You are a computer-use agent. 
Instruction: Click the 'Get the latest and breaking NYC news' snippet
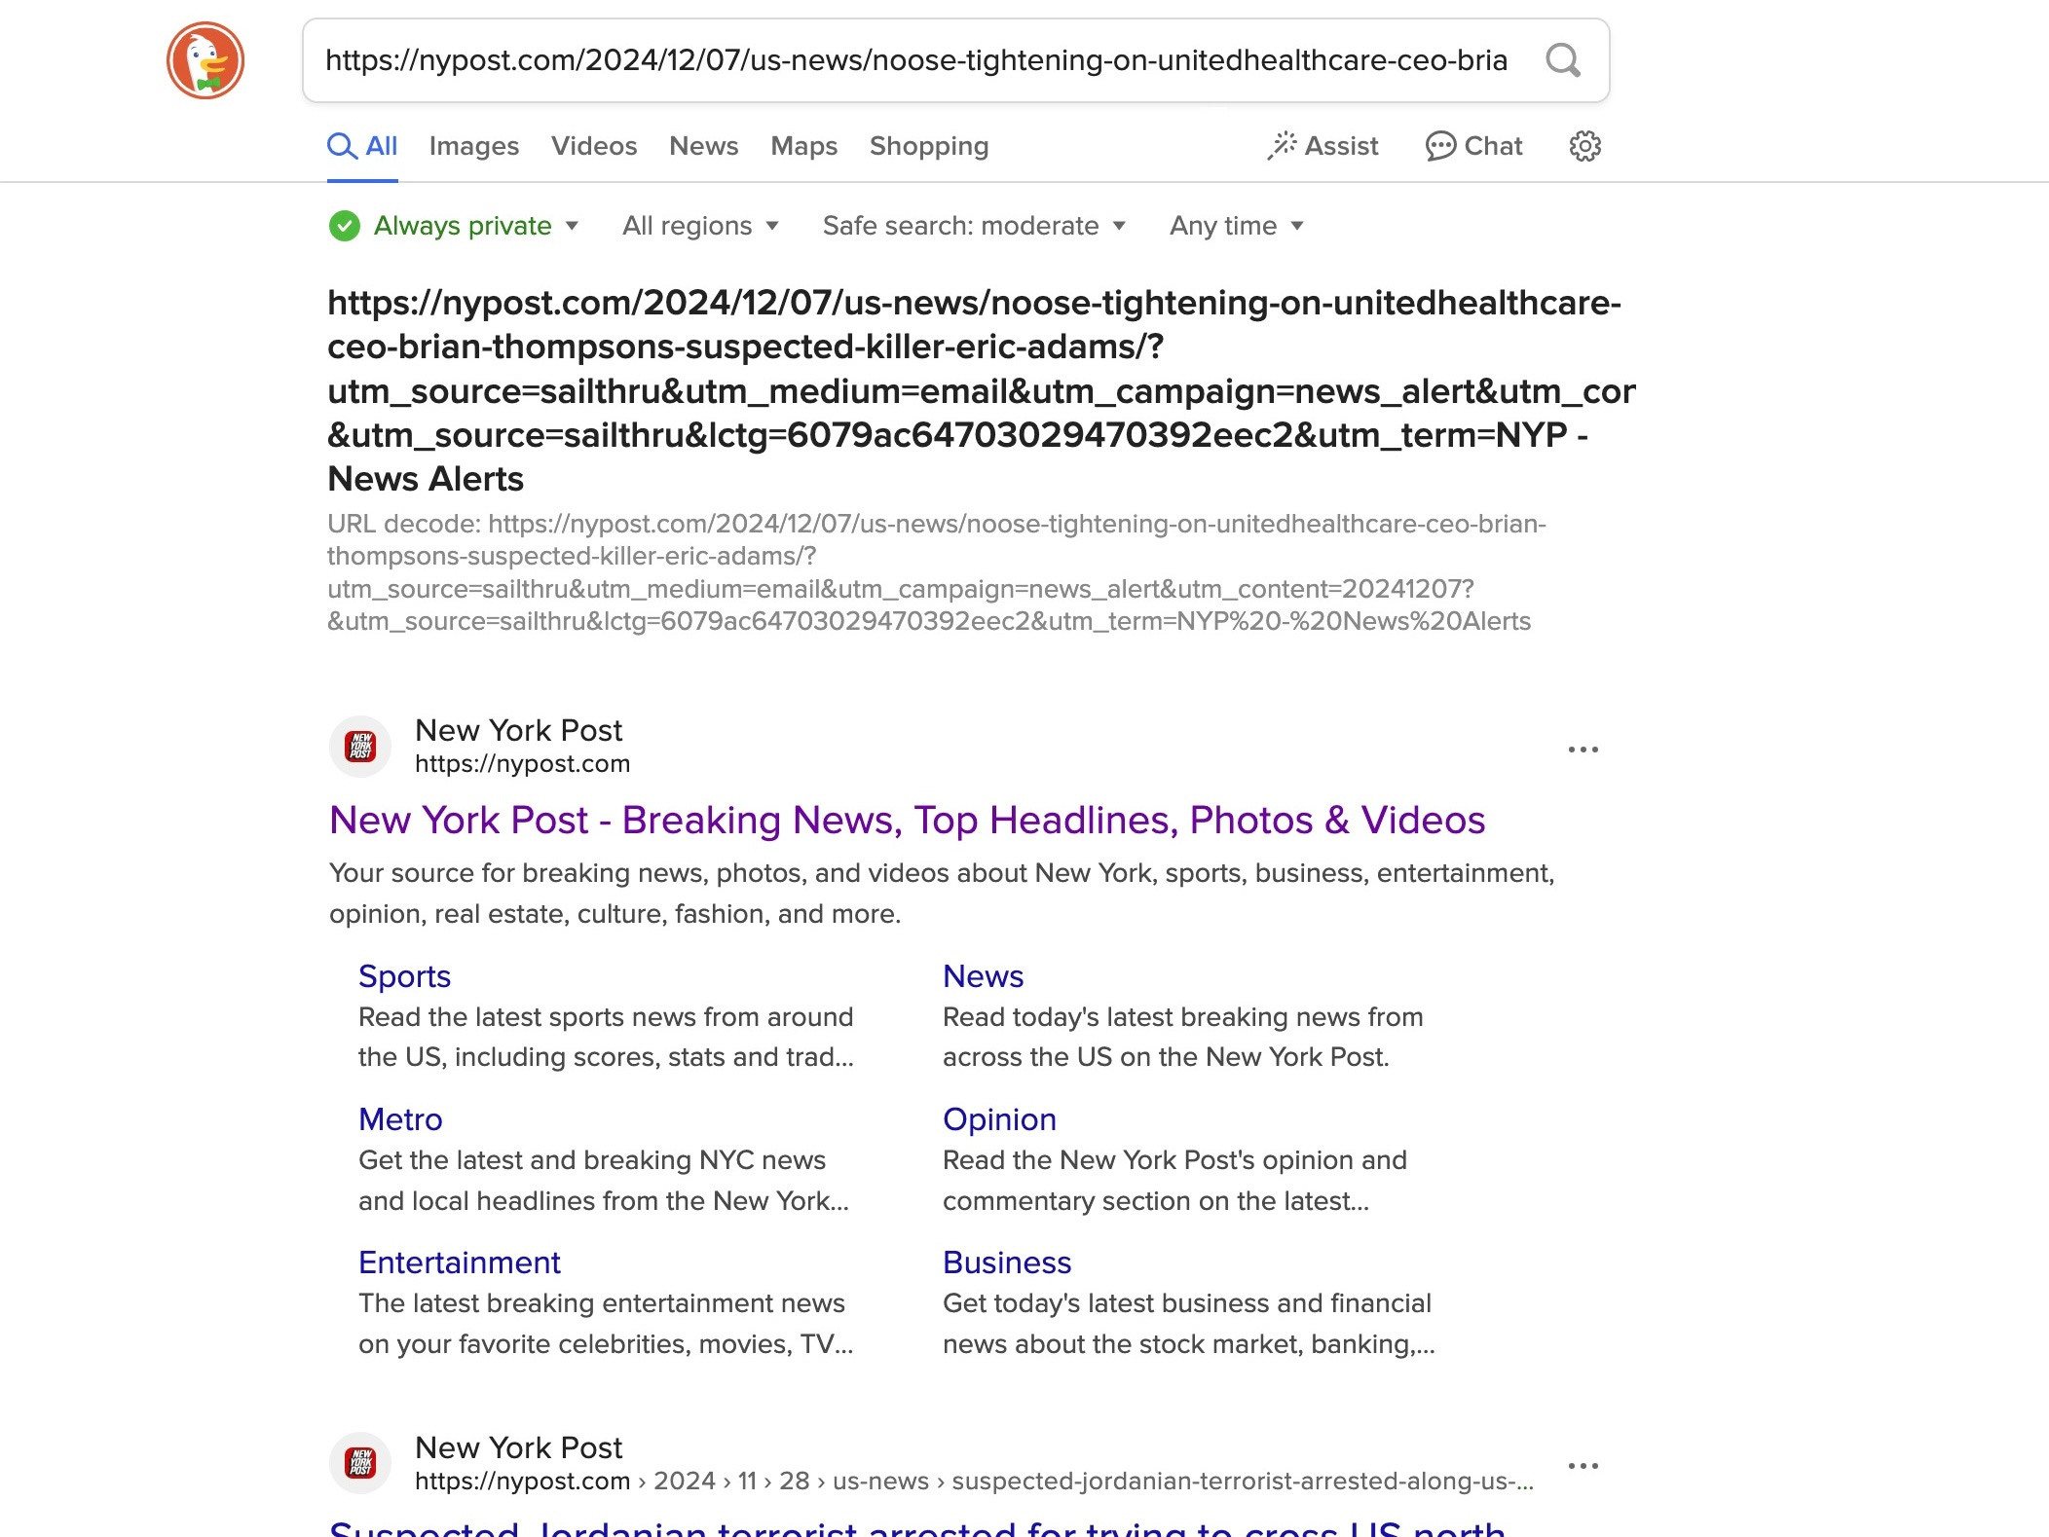(604, 1180)
